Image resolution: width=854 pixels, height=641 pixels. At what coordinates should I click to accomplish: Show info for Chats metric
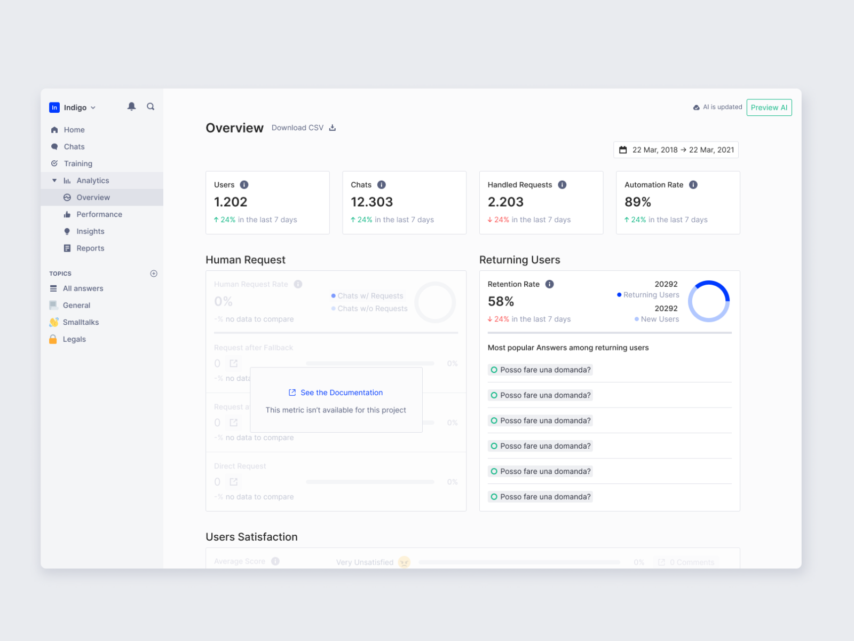pyautogui.click(x=381, y=185)
